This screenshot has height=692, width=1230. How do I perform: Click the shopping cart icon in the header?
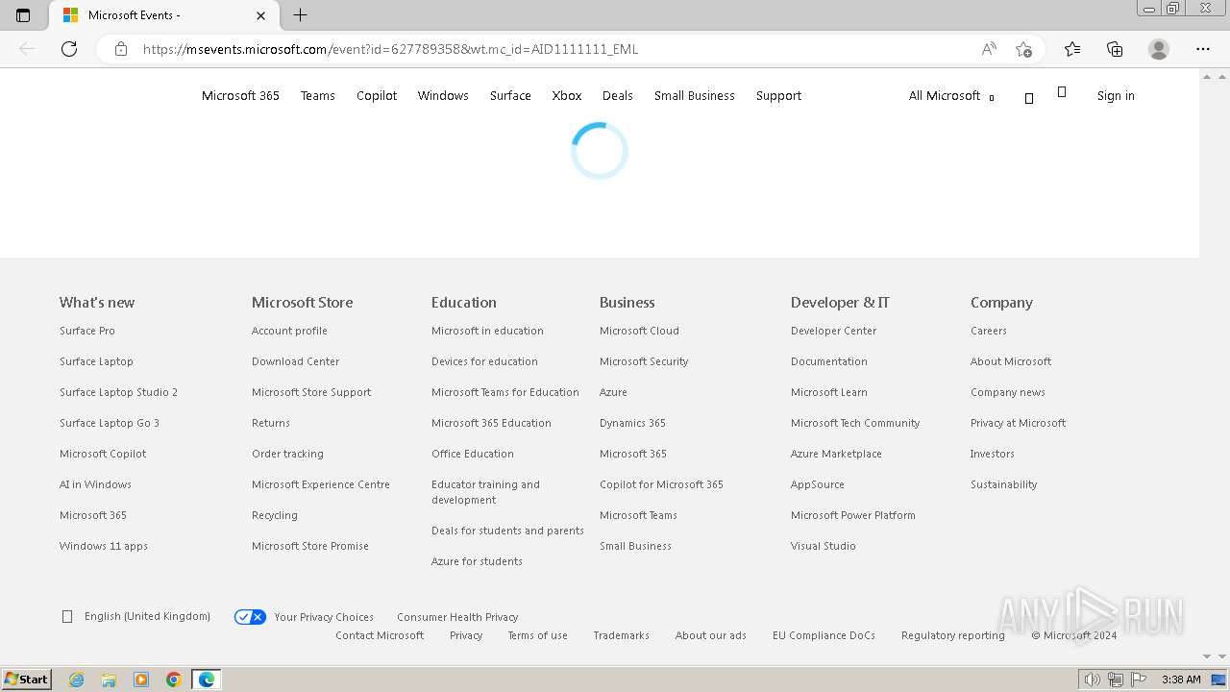click(x=1062, y=92)
